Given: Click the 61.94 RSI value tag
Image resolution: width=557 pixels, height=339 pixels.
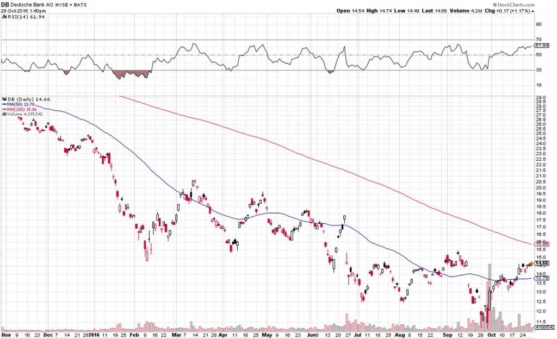Looking at the screenshot, I should [541, 46].
